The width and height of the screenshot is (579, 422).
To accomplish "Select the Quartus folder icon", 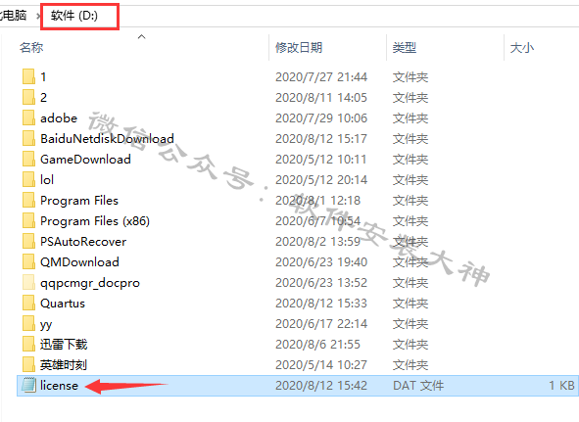I will point(28,304).
